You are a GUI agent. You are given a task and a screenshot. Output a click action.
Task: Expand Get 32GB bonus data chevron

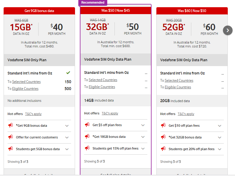pyautogui.click(x=220, y=138)
